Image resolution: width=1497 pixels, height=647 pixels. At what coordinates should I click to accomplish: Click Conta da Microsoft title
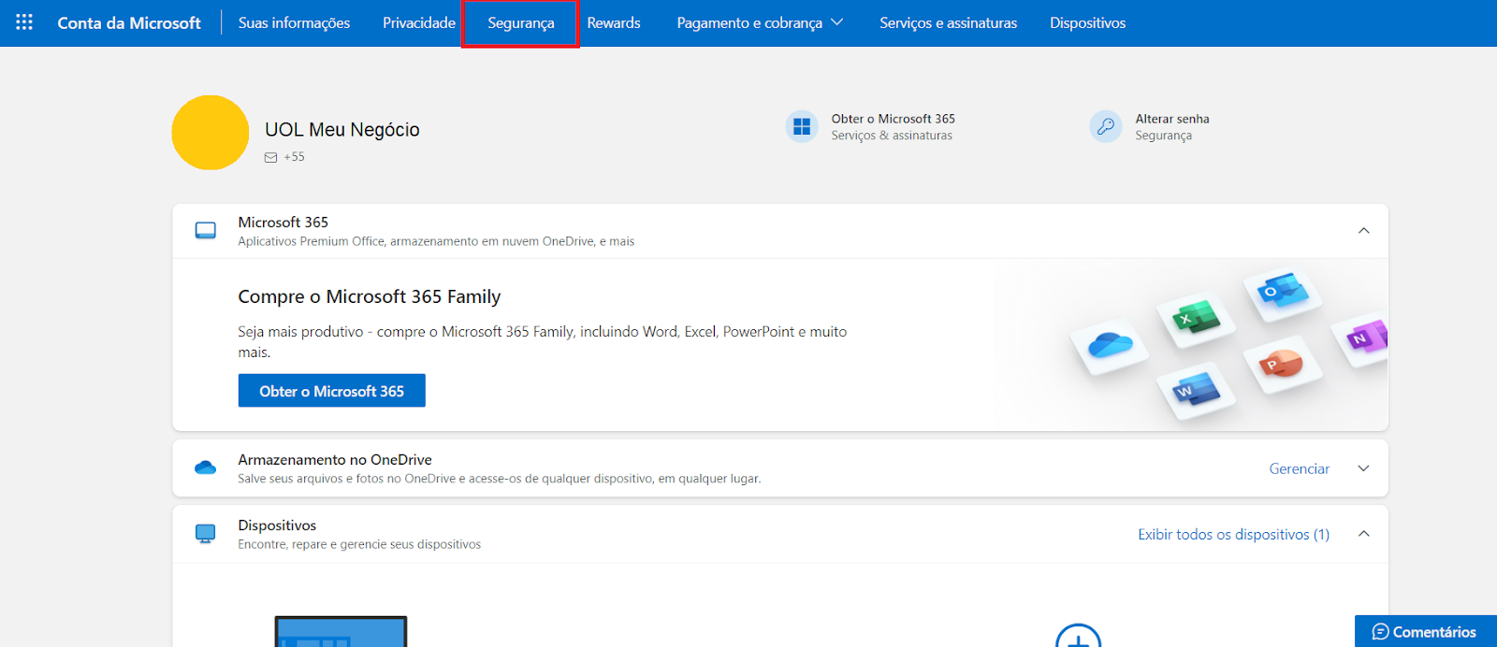tap(129, 22)
